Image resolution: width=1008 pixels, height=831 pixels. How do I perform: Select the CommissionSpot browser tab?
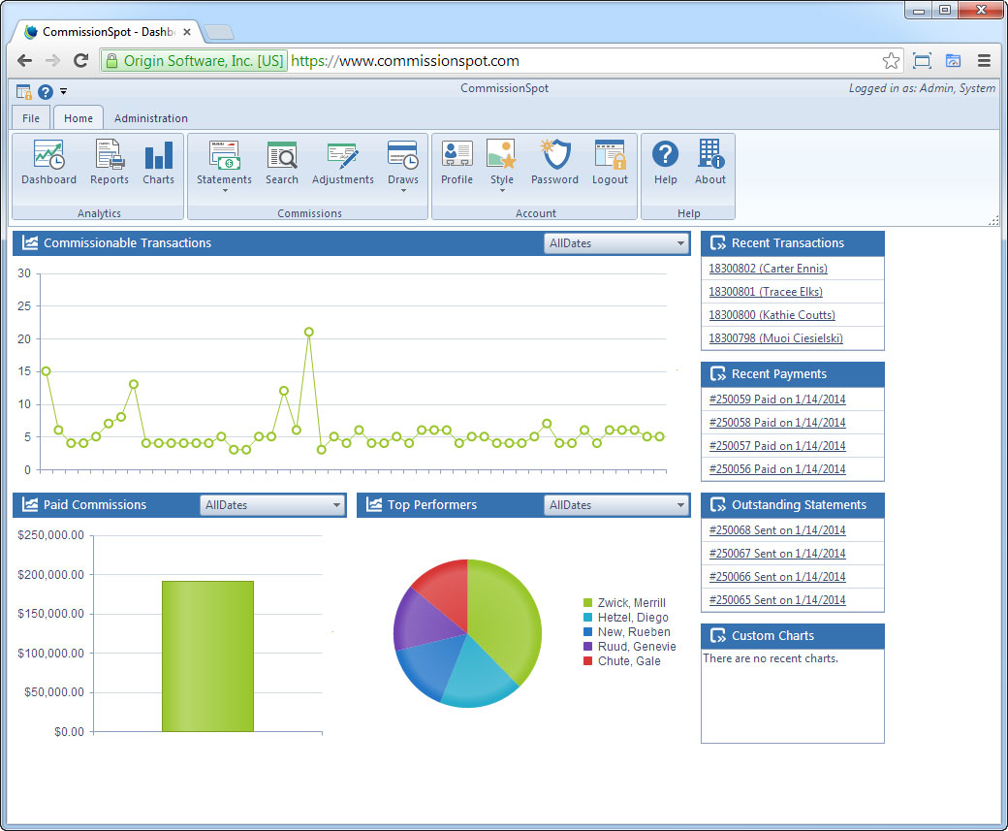[106, 32]
